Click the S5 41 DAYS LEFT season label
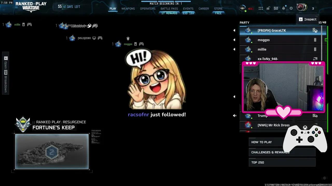Viewport: 332px width, 186px height. pos(69,6)
